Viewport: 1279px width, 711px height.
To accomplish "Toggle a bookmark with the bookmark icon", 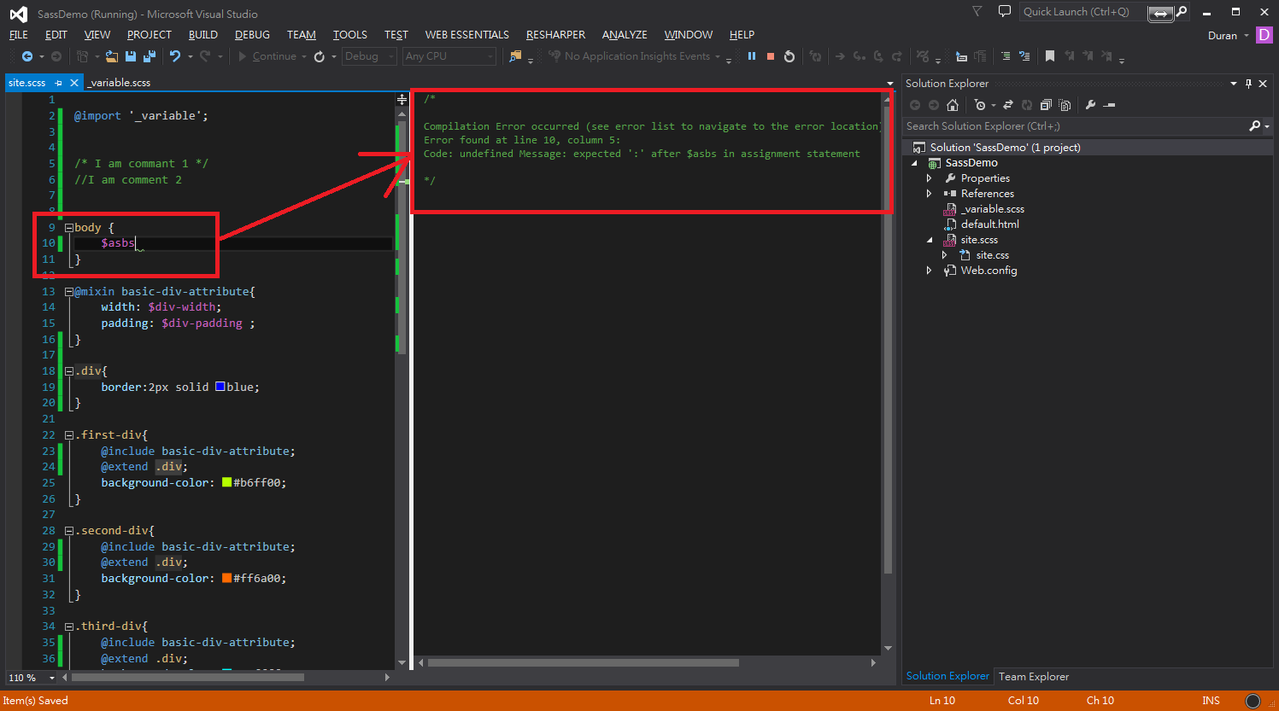I will pos(1050,56).
